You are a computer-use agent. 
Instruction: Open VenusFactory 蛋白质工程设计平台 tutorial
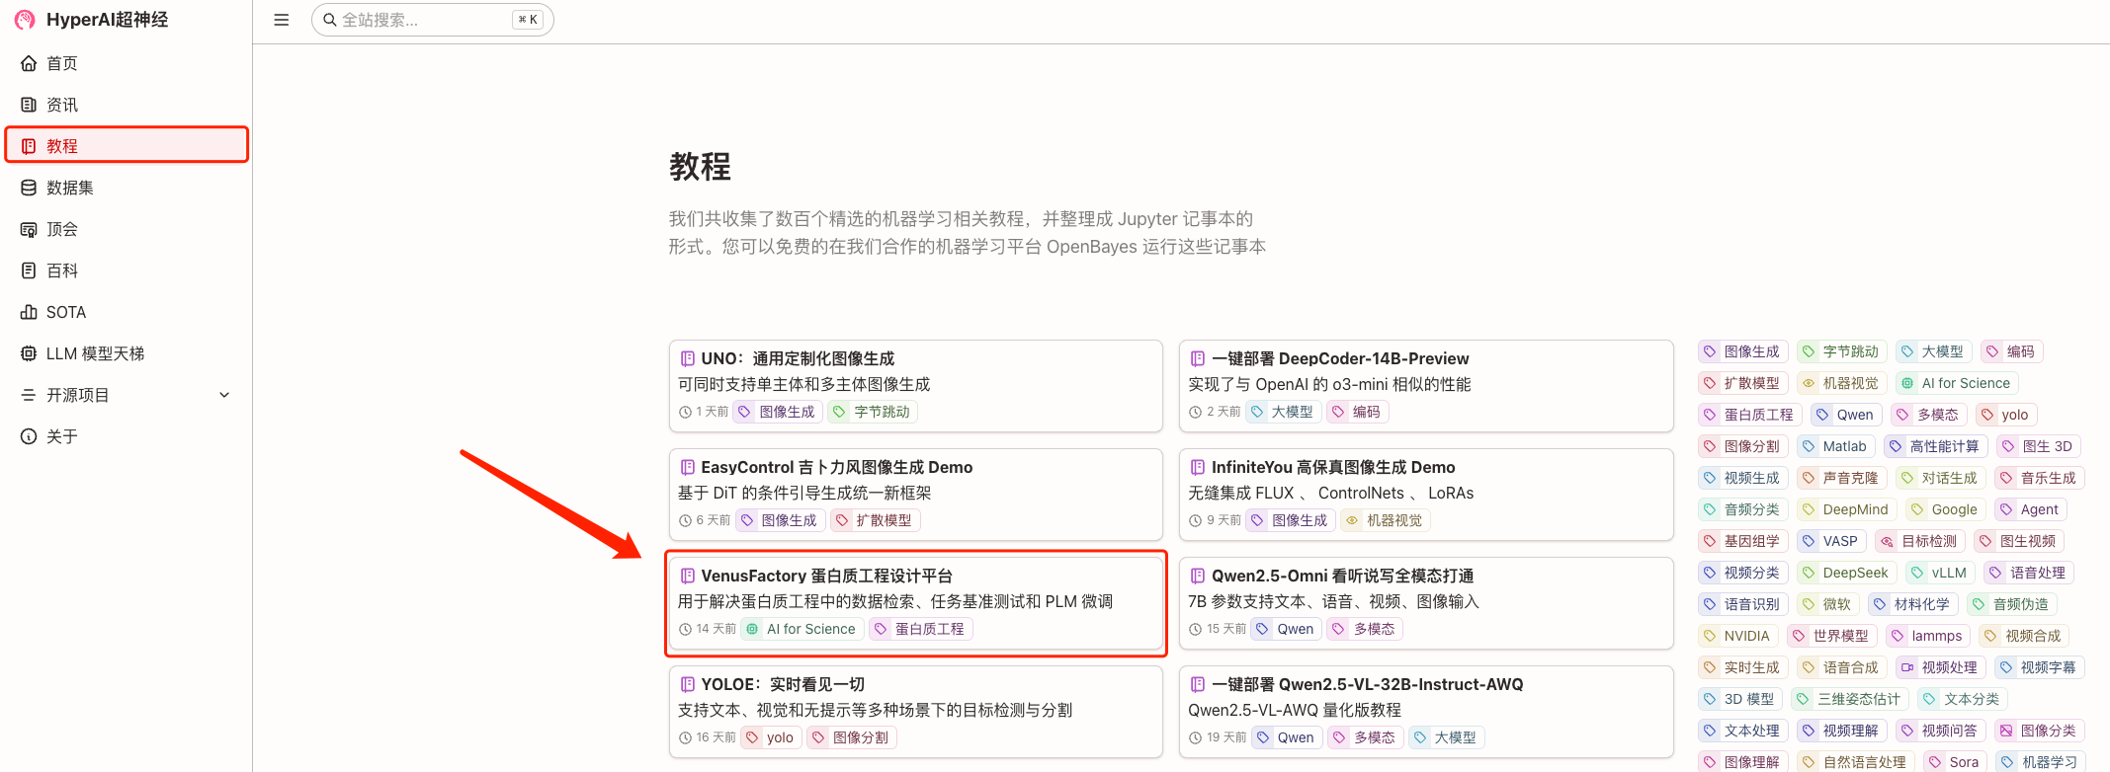915,603
